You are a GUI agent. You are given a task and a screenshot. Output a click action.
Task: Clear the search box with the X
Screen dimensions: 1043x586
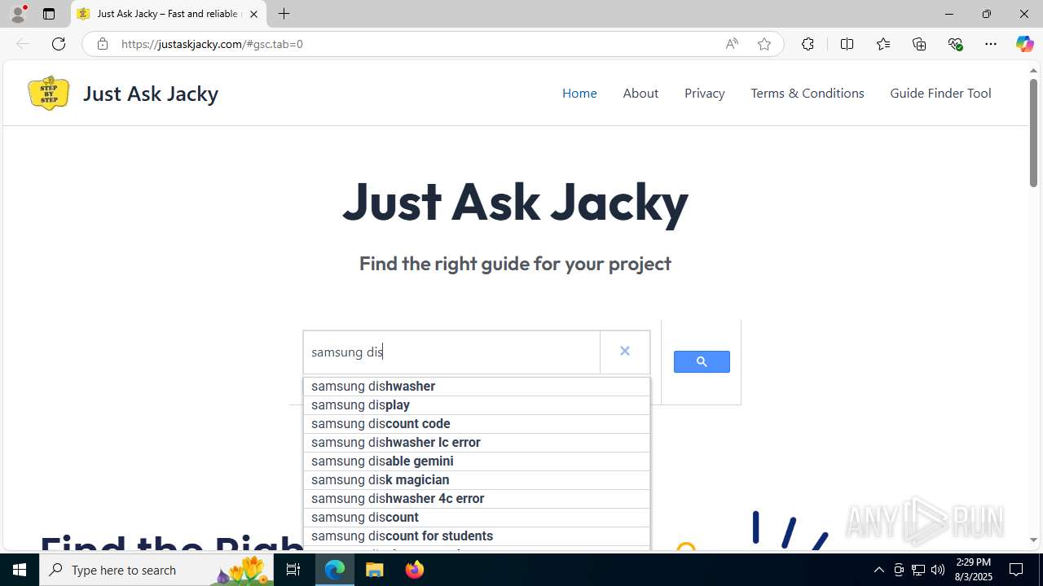[x=625, y=351]
